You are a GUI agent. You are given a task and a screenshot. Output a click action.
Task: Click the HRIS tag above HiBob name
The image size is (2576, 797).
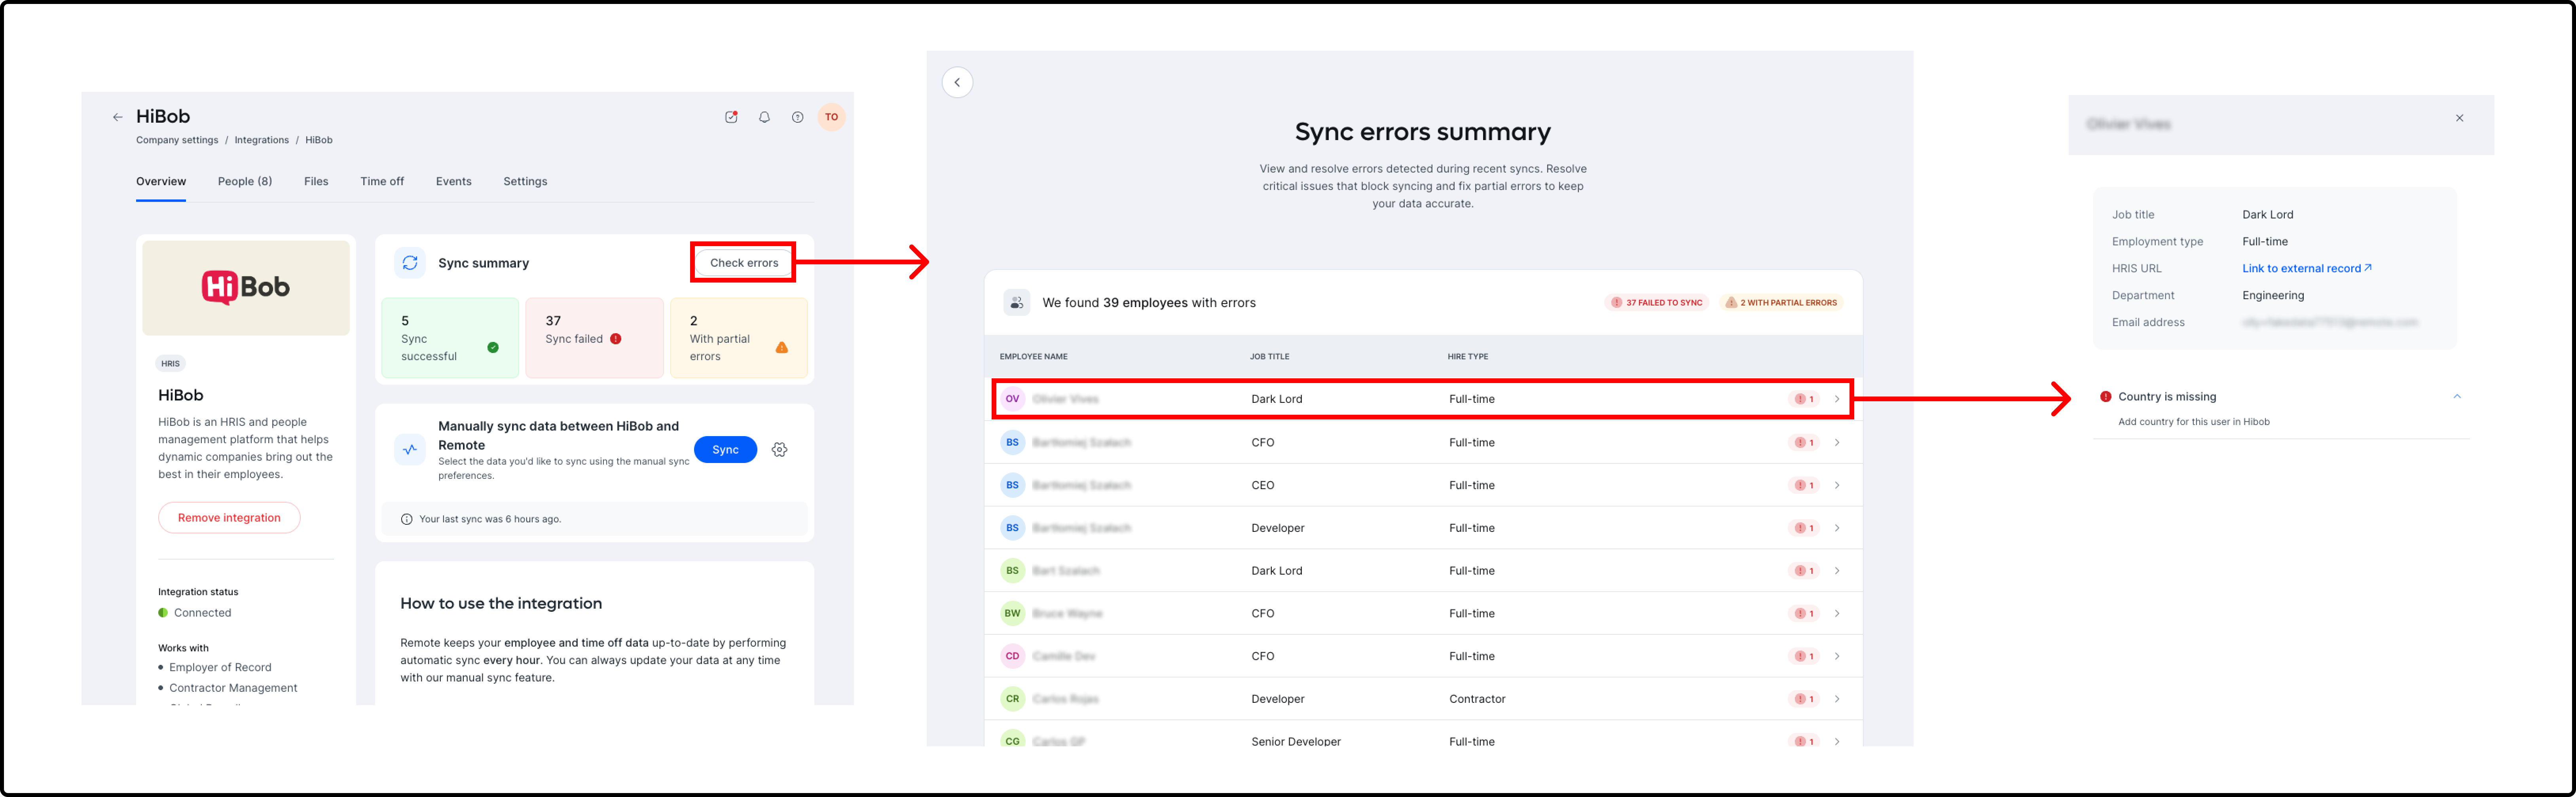(171, 364)
